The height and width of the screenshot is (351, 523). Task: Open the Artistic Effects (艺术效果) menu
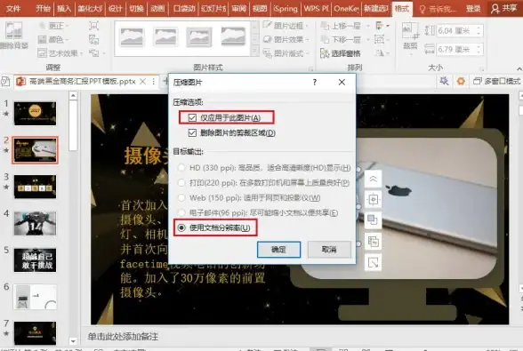(60, 53)
